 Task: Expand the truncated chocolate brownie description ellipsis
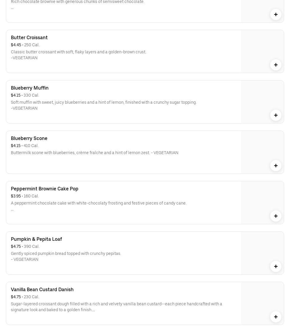pos(12,8)
